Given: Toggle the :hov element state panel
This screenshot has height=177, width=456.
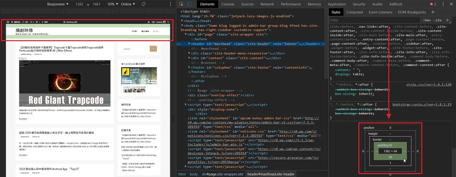Looking at the screenshot, I should [427, 20].
